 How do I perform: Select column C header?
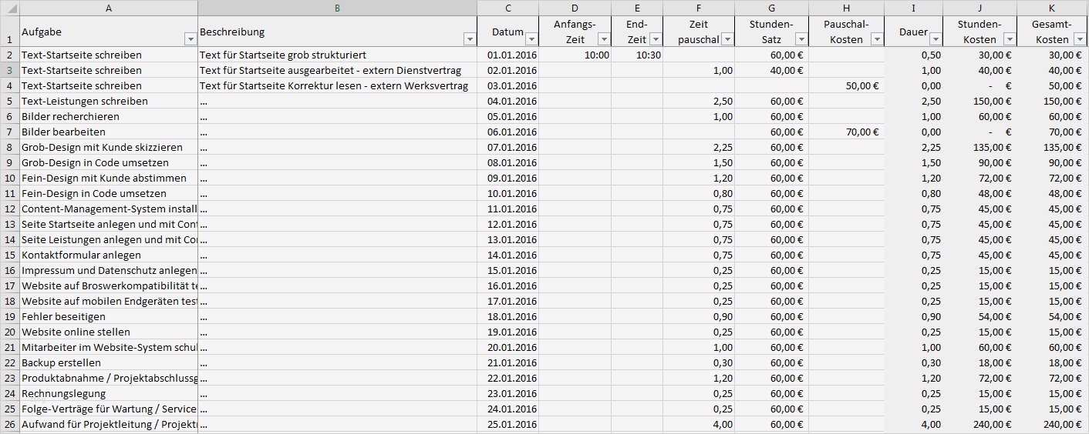tap(508, 8)
